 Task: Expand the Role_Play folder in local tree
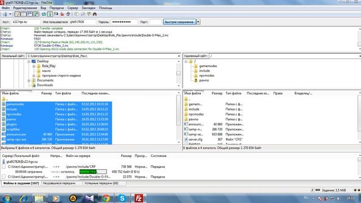(x=34, y=67)
